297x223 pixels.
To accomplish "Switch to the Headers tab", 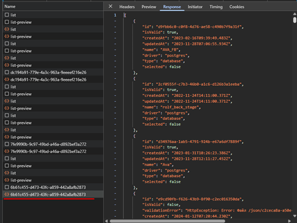I will click(127, 7).
